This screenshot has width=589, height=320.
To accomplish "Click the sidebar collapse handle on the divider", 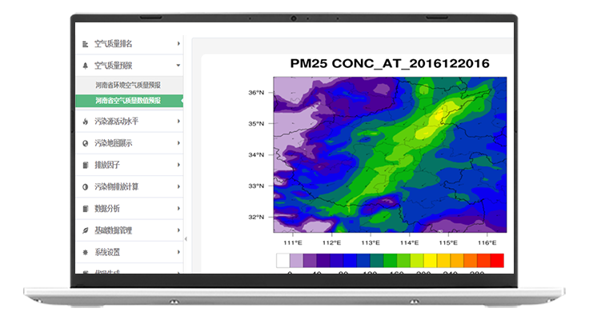I will [x=185, y=239].
